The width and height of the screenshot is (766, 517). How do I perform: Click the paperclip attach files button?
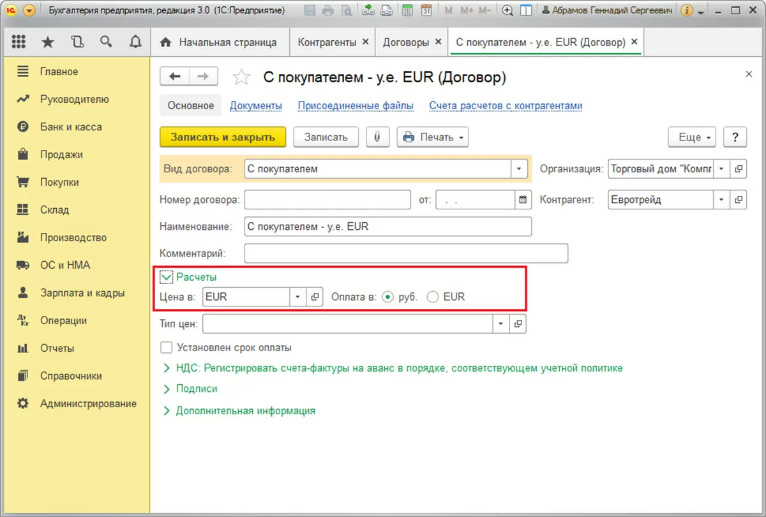377,137
